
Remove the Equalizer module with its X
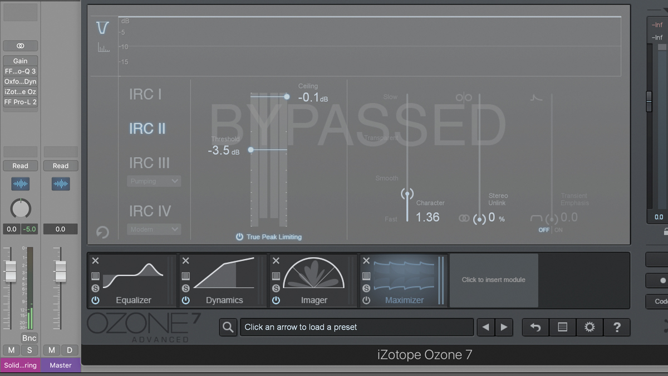(95, 261)
